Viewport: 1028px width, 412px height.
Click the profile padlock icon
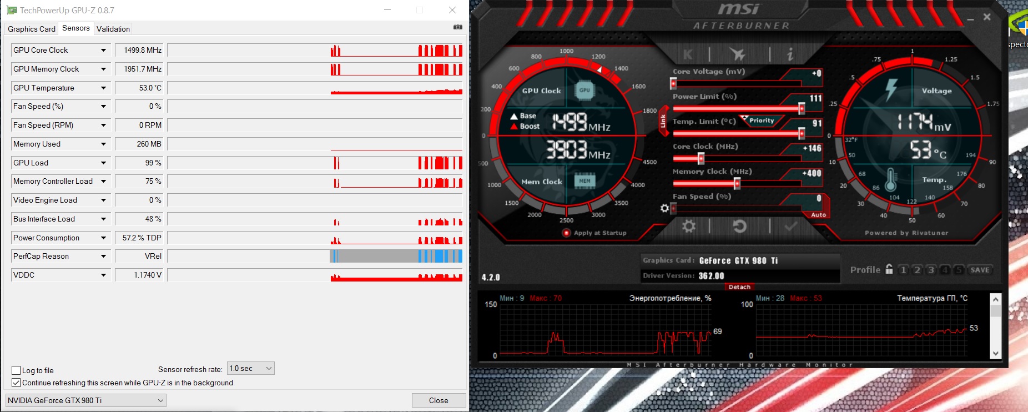click(x=889, y=269)
